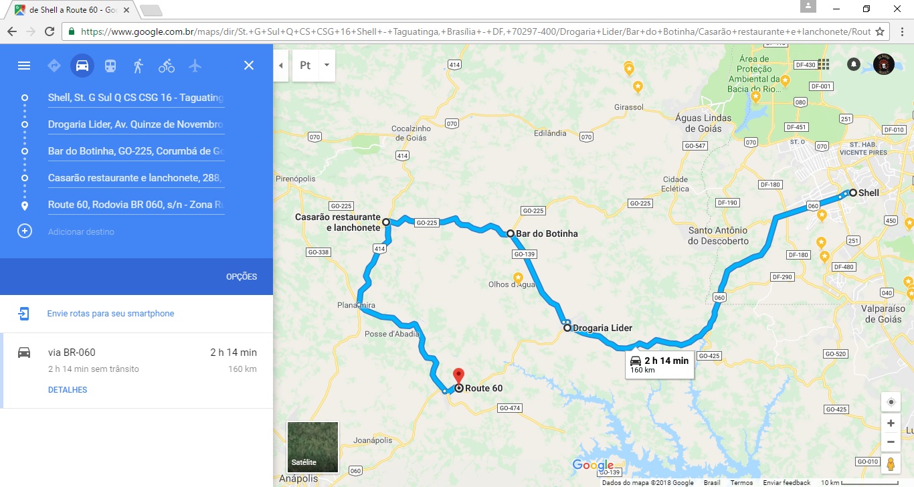Send route via Envie rotas para seu smartphone
The width and height of the screenshot is (914, 487).
[110, 314]
